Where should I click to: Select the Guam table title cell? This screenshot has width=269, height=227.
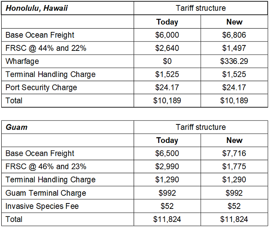click(16, 127)
